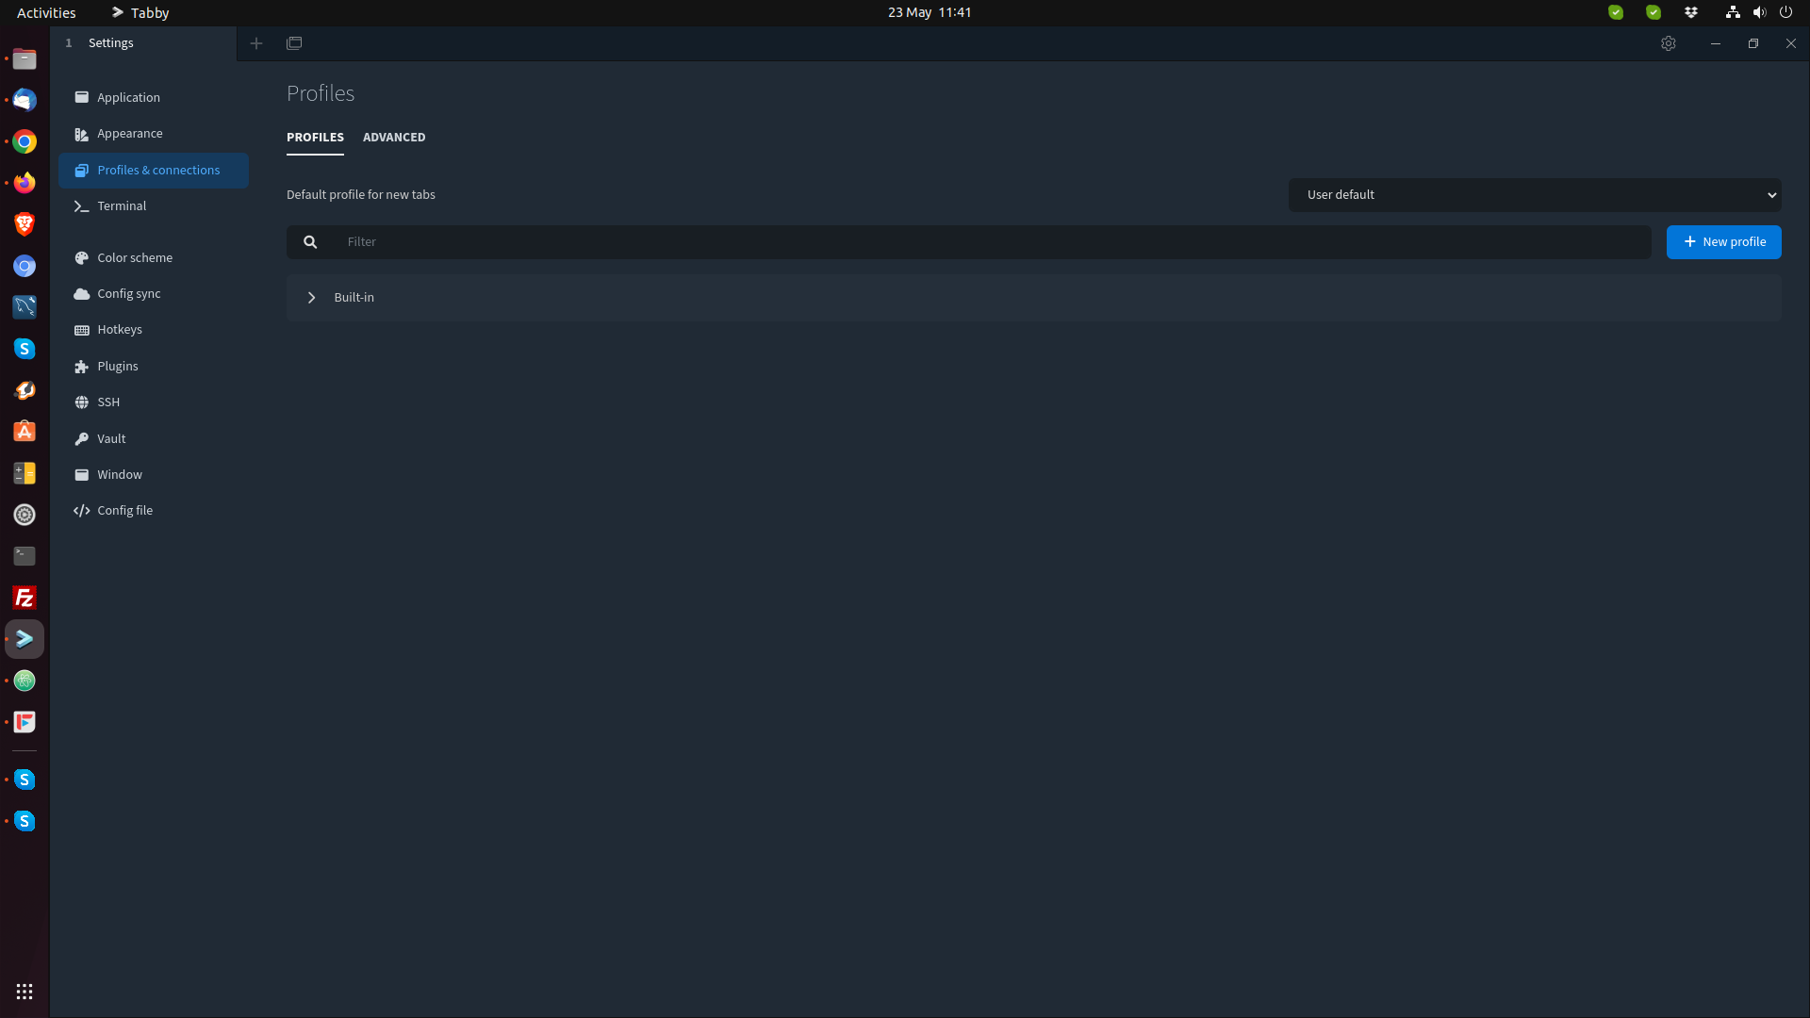Viewport: 1810px width, 1018px height.
Task: Click the first green checkmark tray icon
Action: [1616, 12]
